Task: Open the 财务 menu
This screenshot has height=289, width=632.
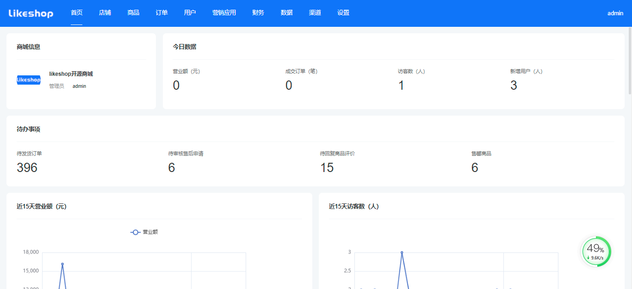Action: tap(258, 13)
